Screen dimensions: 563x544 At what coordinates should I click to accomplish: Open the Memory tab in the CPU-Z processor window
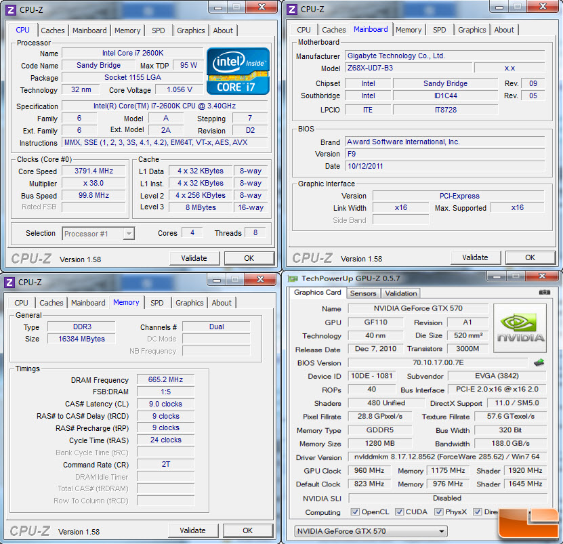(127, 30)
